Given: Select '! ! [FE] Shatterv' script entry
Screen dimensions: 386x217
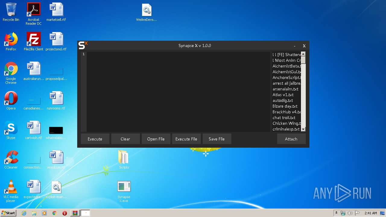Looking at the screenshot, I should pyautogui.click(x=286, y=55).
